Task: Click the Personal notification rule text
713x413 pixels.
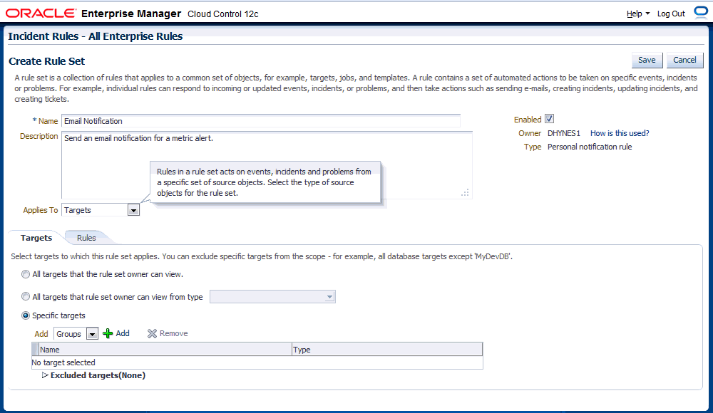Action: [x=590, y=147]
